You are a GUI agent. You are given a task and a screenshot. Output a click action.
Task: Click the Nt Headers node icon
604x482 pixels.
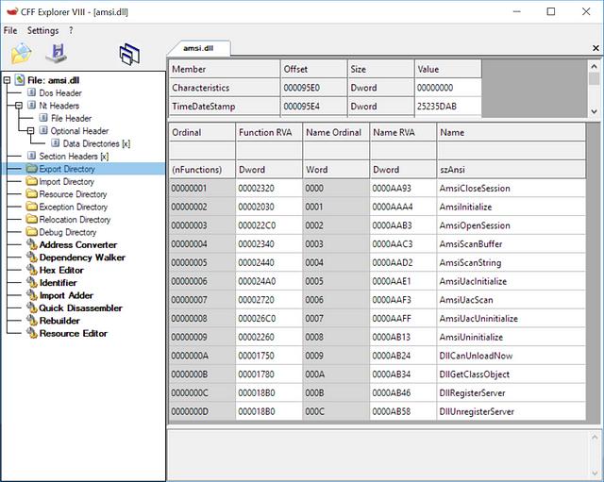click(x=31, y=106)
